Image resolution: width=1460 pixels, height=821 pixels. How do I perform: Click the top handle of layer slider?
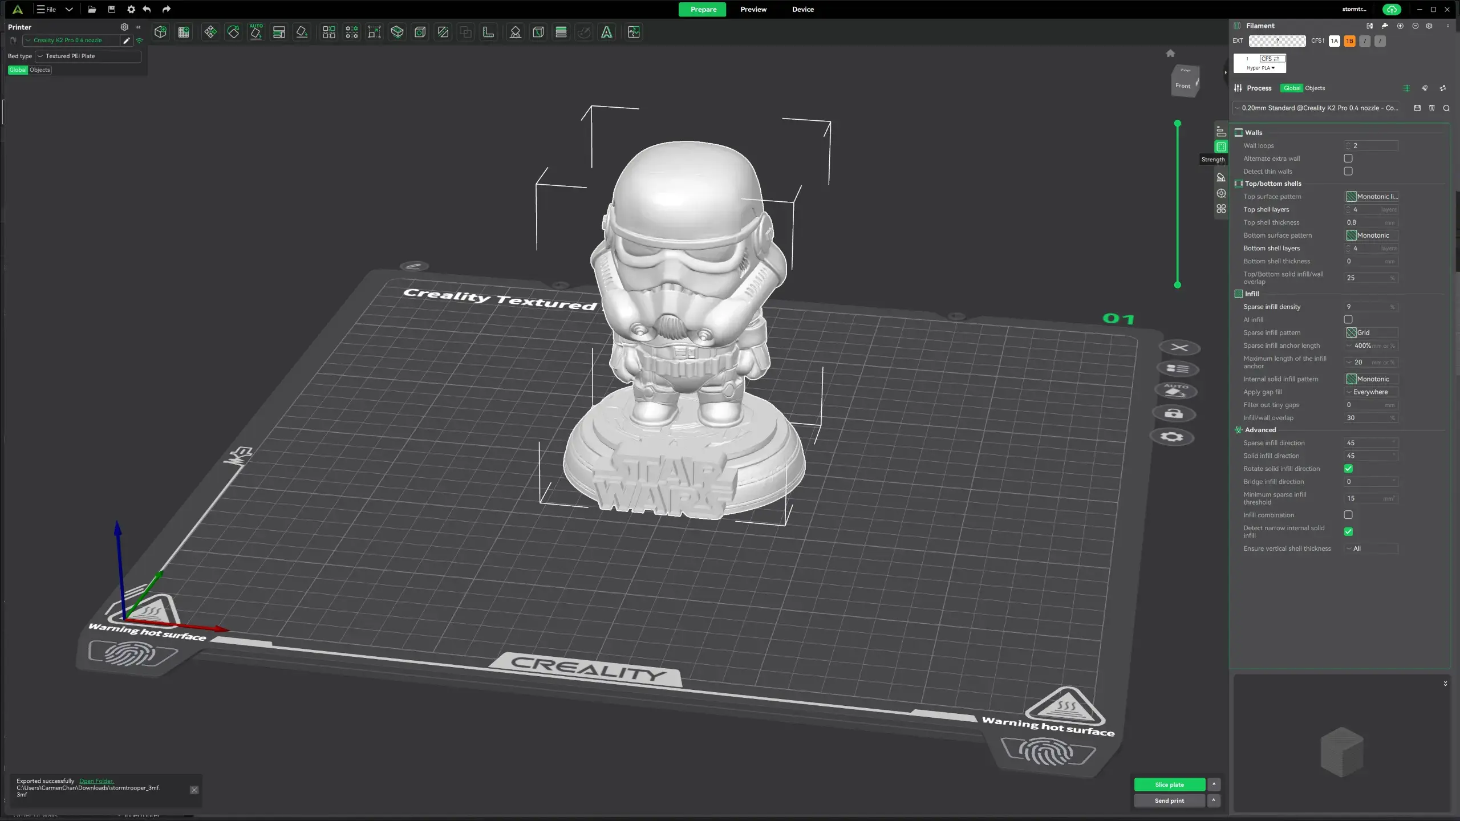[x=1177, y=123]
